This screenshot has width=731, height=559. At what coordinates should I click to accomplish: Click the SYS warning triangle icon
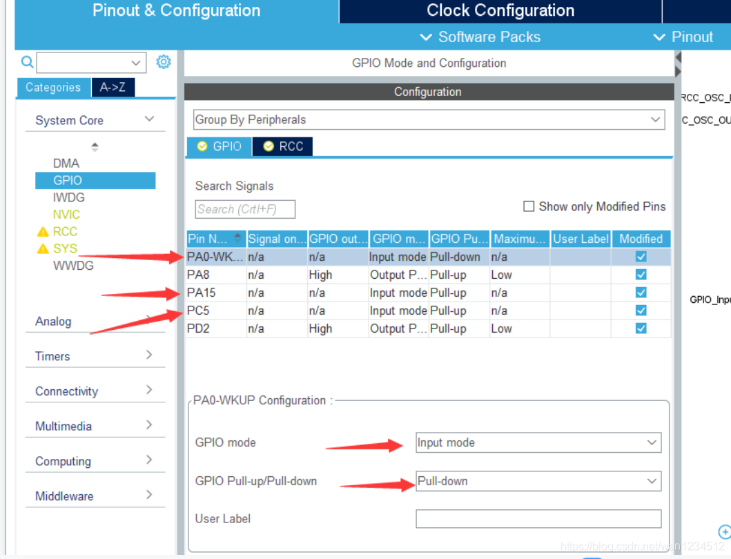pyautogui.click(x=43, y=249)
